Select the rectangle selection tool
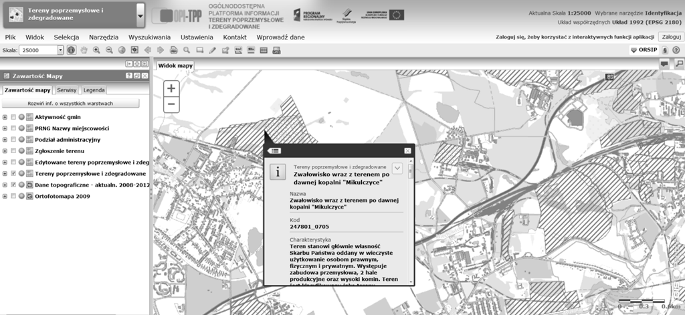The width and height of the screenshot is (685, 315). (199, 50)
